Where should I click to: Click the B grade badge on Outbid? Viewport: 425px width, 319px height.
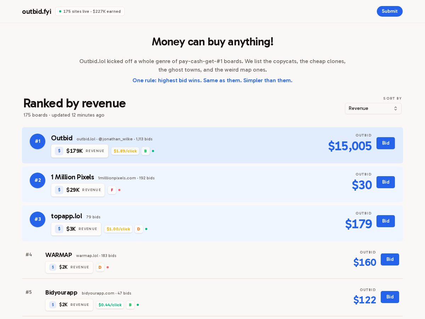[146, 151]
